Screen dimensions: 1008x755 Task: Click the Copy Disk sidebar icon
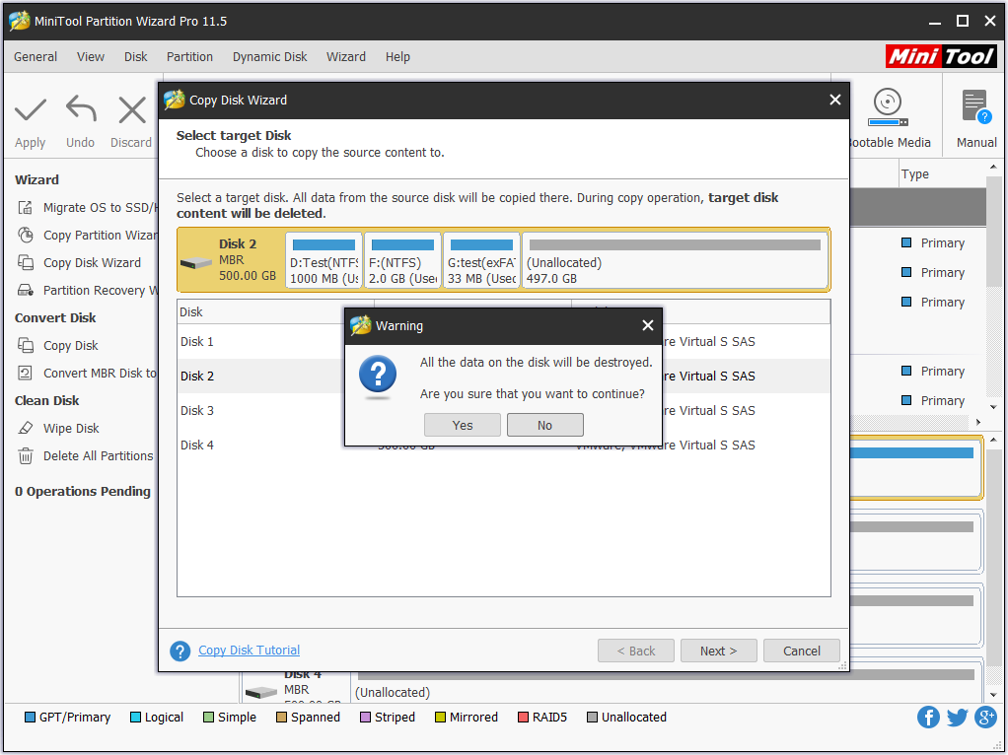point(25,346)
